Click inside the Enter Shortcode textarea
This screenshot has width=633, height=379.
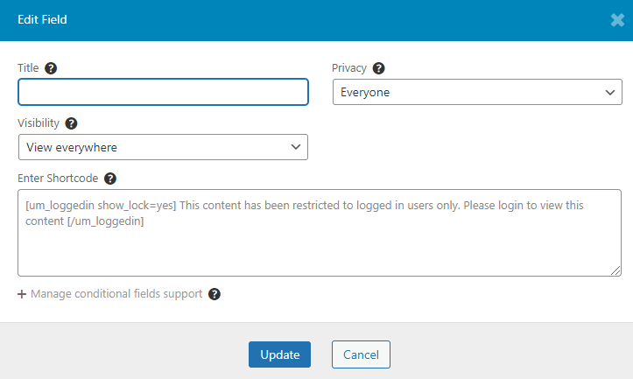[x=320, y=233]
